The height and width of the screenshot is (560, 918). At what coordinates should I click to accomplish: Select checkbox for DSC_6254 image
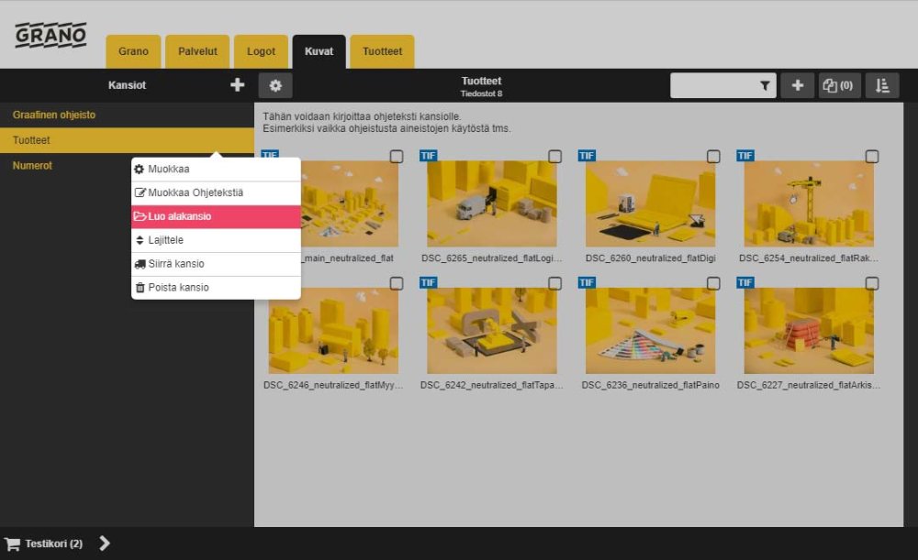pyautogui.click(x=872, y=156)
